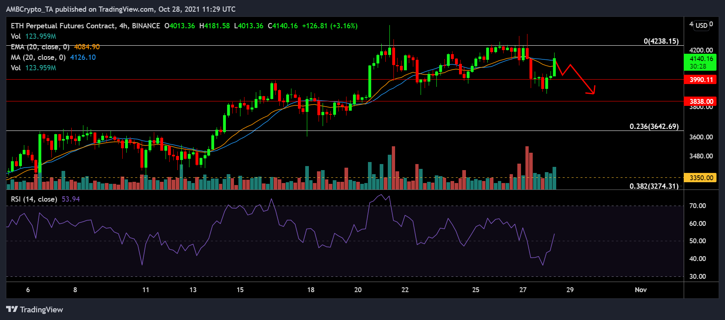Click the date label 27 on time axis
This screenshot has width=725, height=320.
523,290
